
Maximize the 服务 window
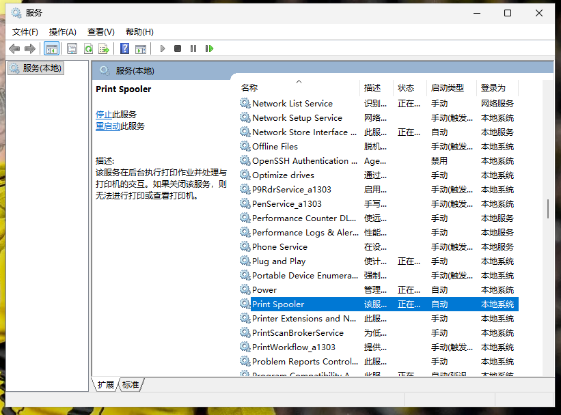pos(507,13)
